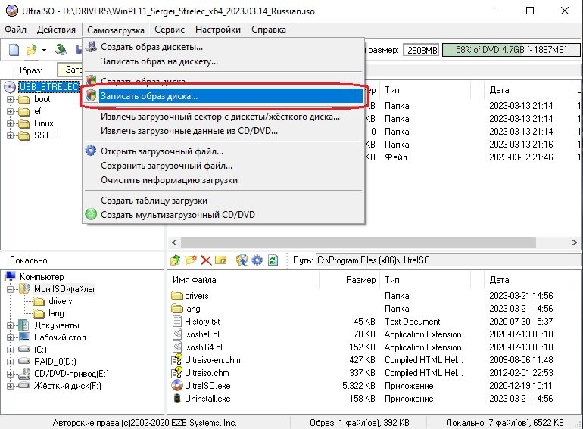This screenshot has width=583, height=429.
Task: Expand the CD/DVD-привод(E:) node
Action: (x=10, y=374)
